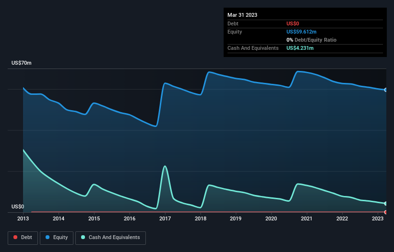The width and height of the screenshot is (394, 252).
Task: Select the Equity endpoint marker at 2023
Action: click(386, 90)
